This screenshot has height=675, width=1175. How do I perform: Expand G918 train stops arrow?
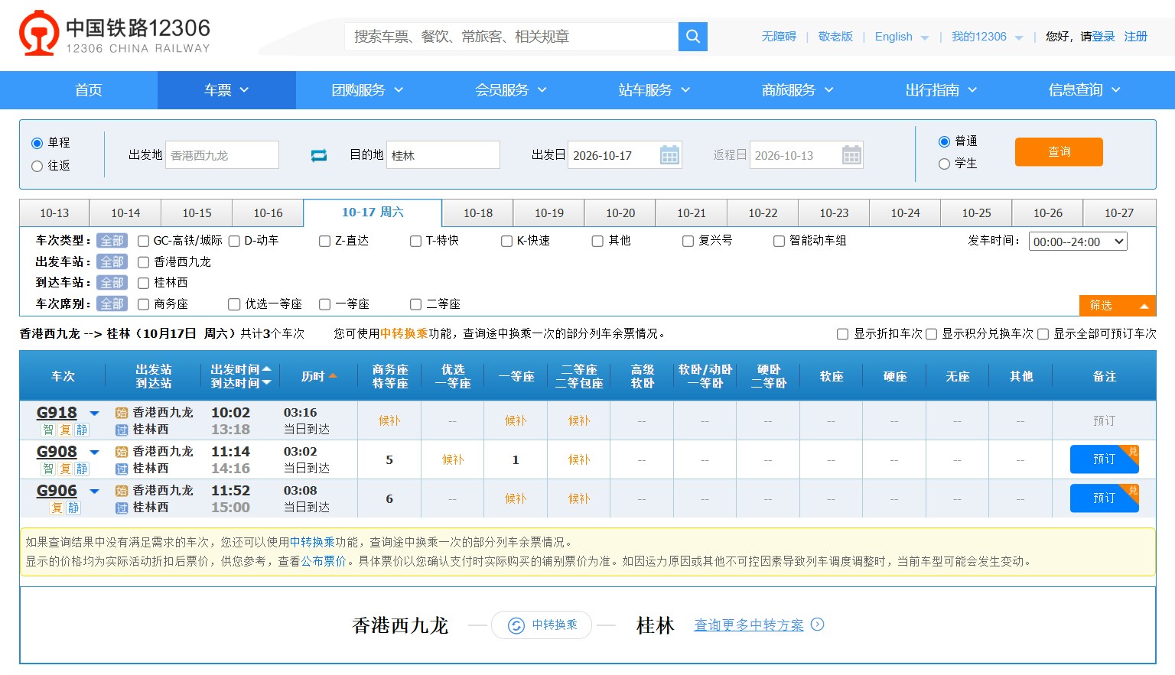click(x=95, y=414)
